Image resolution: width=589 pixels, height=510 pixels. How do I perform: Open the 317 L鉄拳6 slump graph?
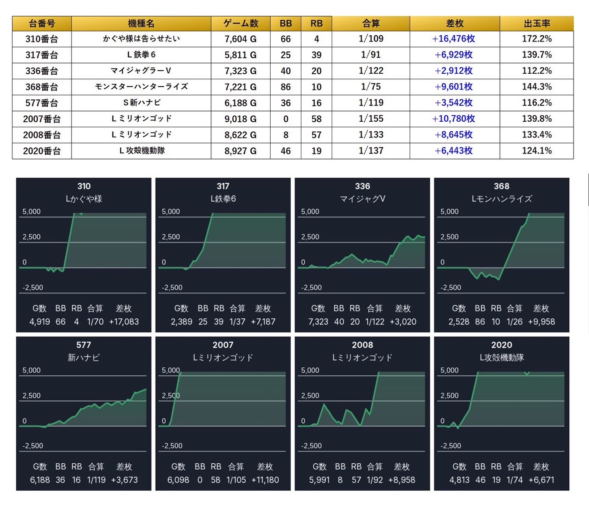223,255
